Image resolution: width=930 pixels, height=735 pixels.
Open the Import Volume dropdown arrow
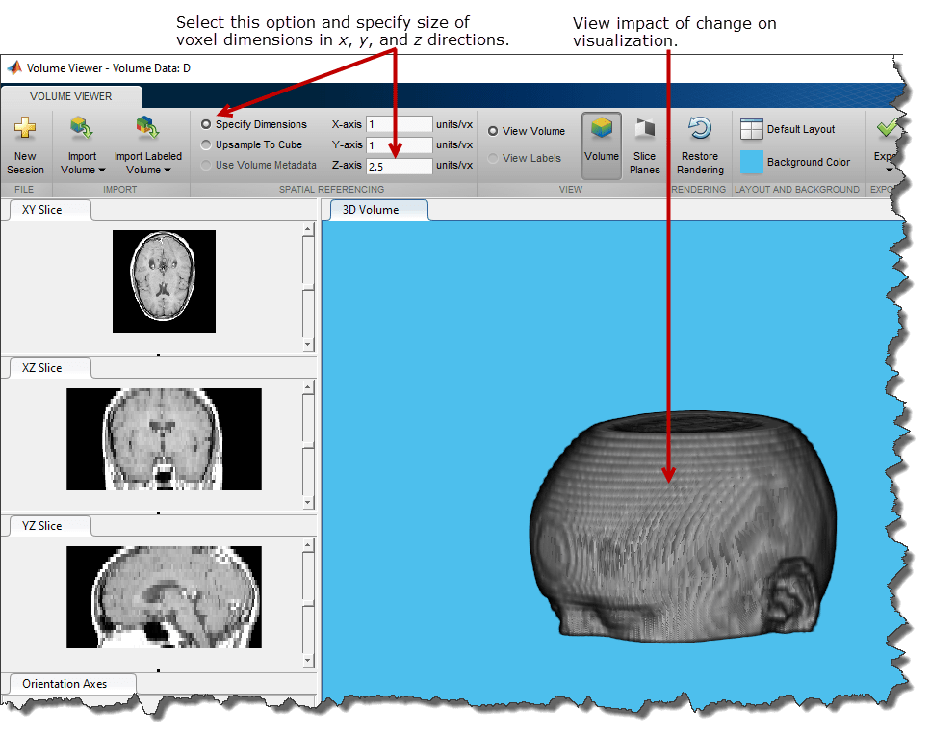pos(102,171)
